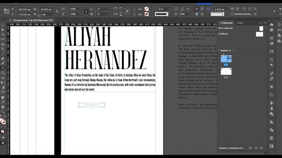The image size is (282, 158).
Task: Select the Scissors tool
Action: click(x=3, y=78)
